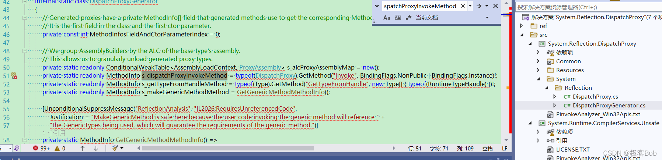Viewport: 662px width, 160px height.
Task: Collapse System.Runtime.CompilerServices.Unsafe project
Action: coord(530,123)
